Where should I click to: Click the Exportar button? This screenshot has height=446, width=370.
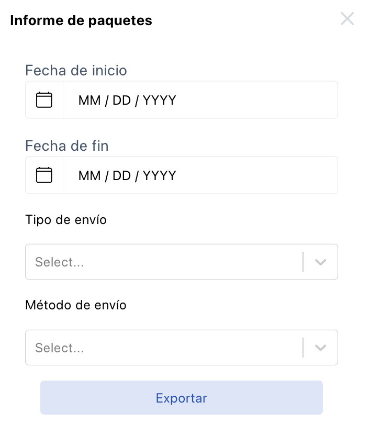click(182, 398)
